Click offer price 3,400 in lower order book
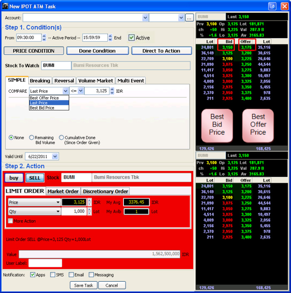Viewport: 291px width, 293px height. click(247, 237)
